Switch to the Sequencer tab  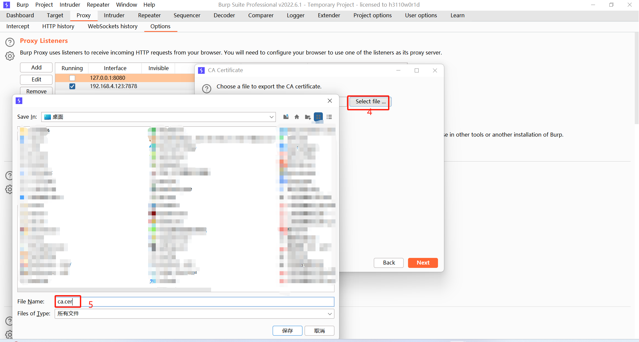pyautogui.click(x=187, y=15)
